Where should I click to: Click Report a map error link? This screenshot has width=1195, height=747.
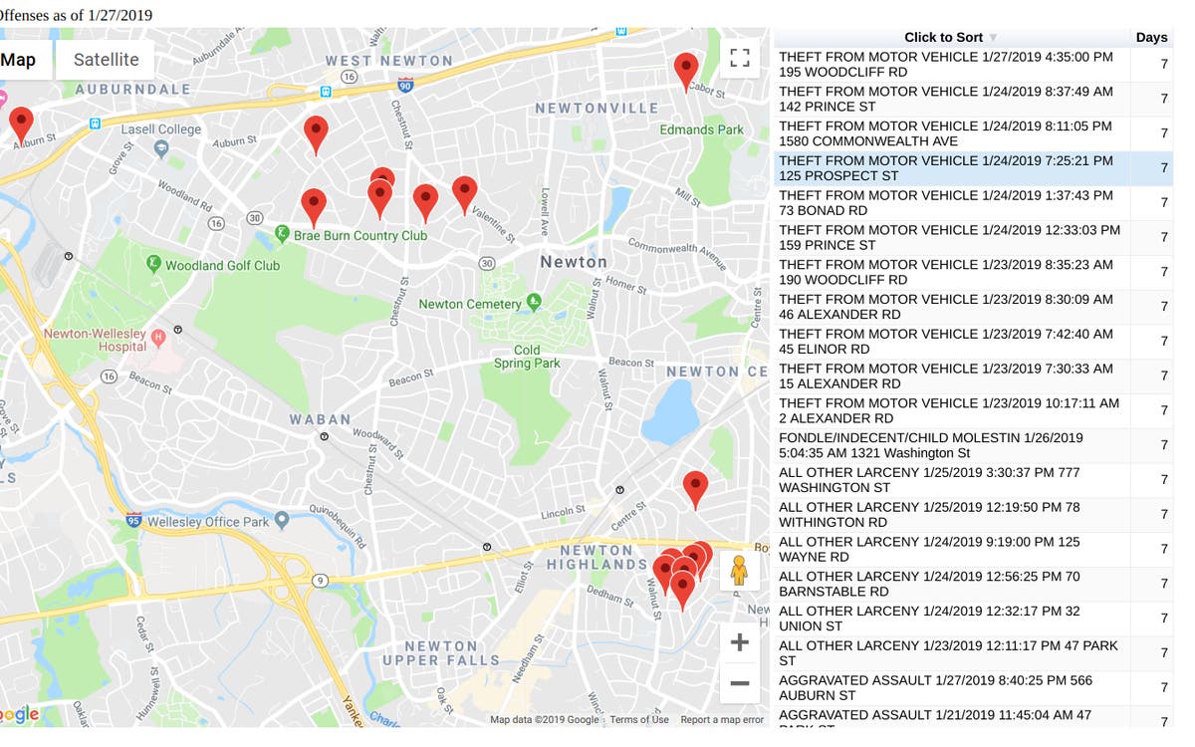point(721,719)
